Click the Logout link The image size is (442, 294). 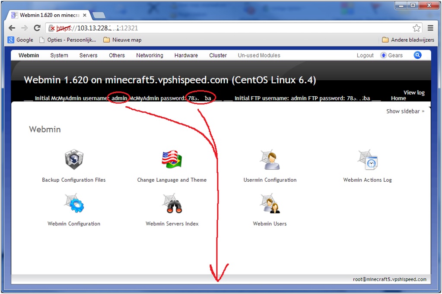click(x=365, y=56)
